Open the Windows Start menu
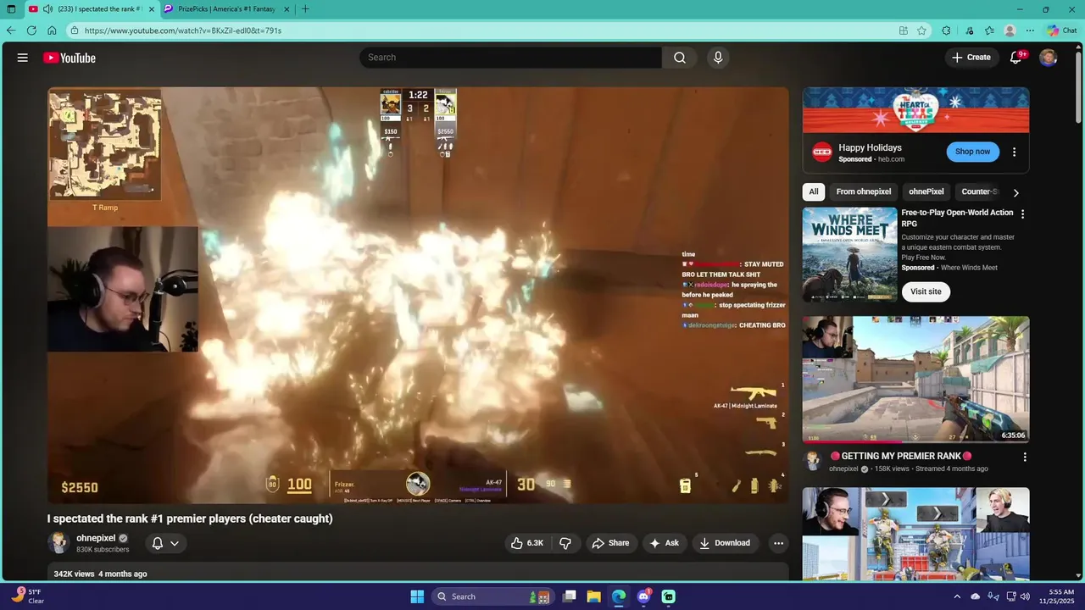 pos(417,596)
